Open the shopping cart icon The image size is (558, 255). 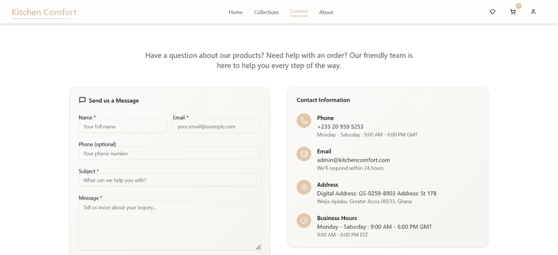tap(513, 12)
